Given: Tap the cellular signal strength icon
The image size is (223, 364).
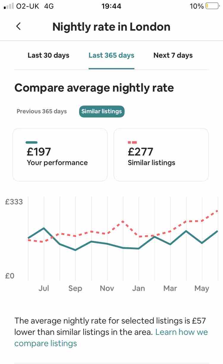Looking at the screenshot, I should pyautogui.click(x=8, y=6).
